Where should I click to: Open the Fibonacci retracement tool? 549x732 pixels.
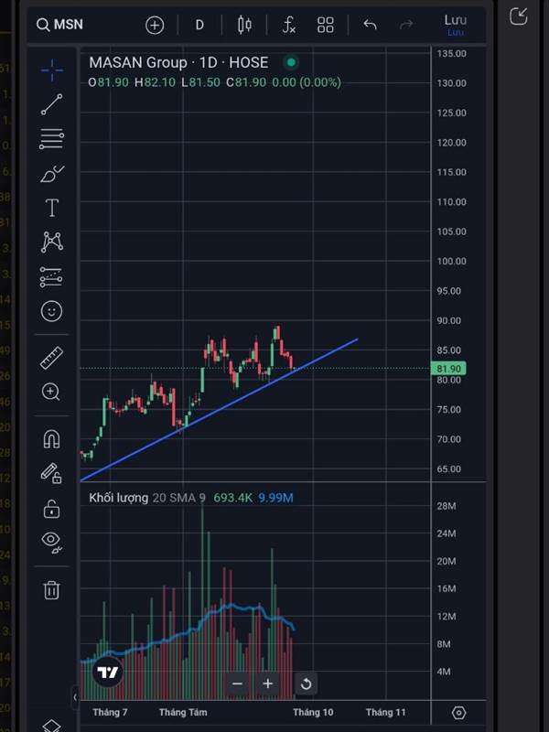pyautogui.click(x=52, y=139)
